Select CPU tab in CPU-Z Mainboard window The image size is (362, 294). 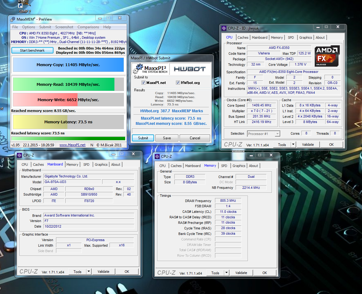click(x=25, y=165)
